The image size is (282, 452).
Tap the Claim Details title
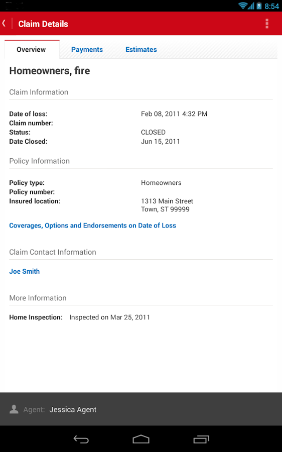pyautogui.click(x=43, y=24)
